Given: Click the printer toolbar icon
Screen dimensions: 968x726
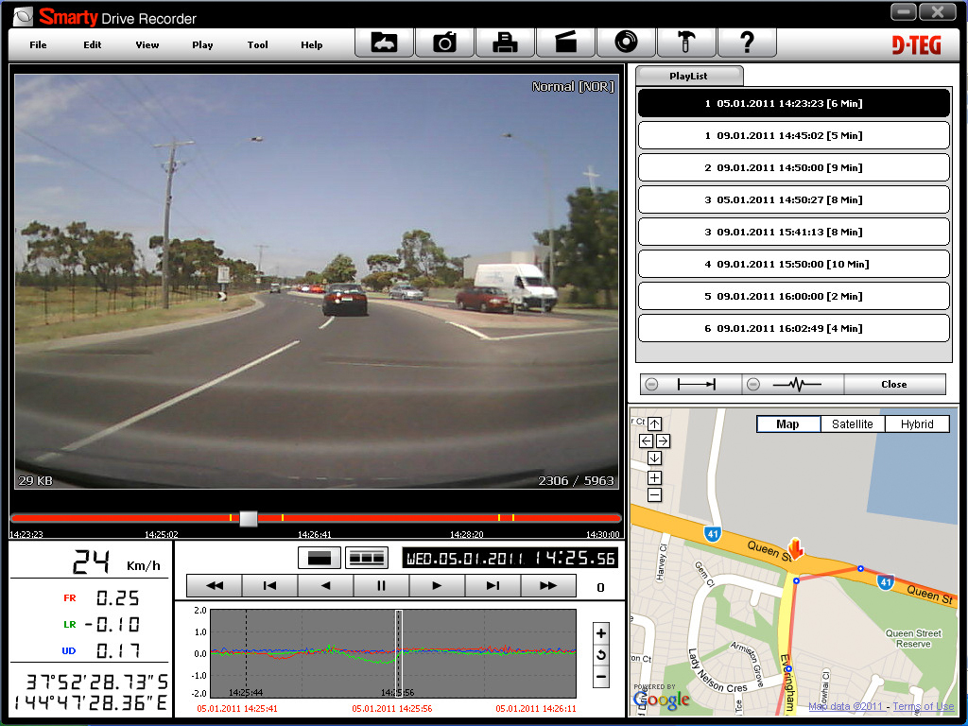Looking at the screenshot, I should [x=505, y=43].
